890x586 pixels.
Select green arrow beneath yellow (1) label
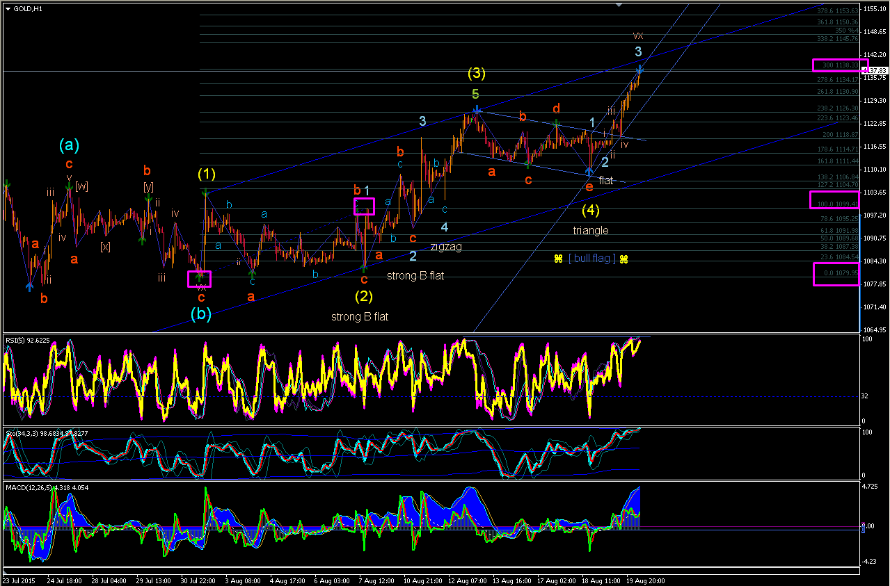pos(205,192)
